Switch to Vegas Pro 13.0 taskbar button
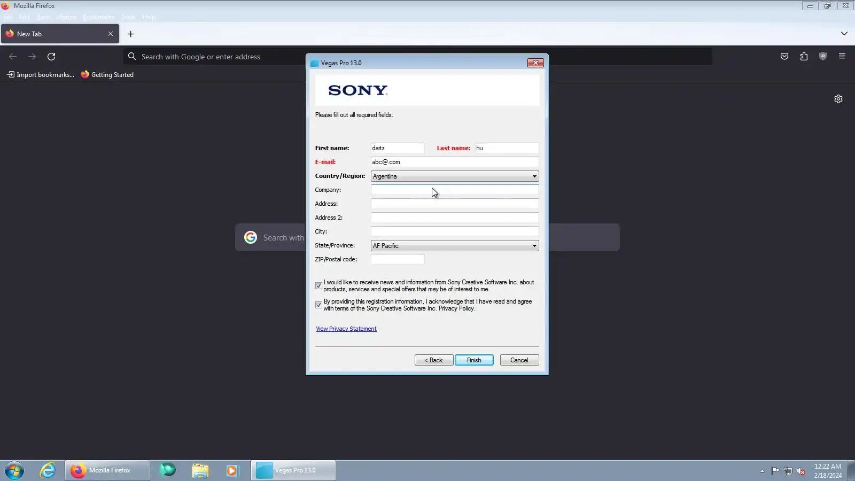Viewport: 855px width, 481px height. (293, 470)
